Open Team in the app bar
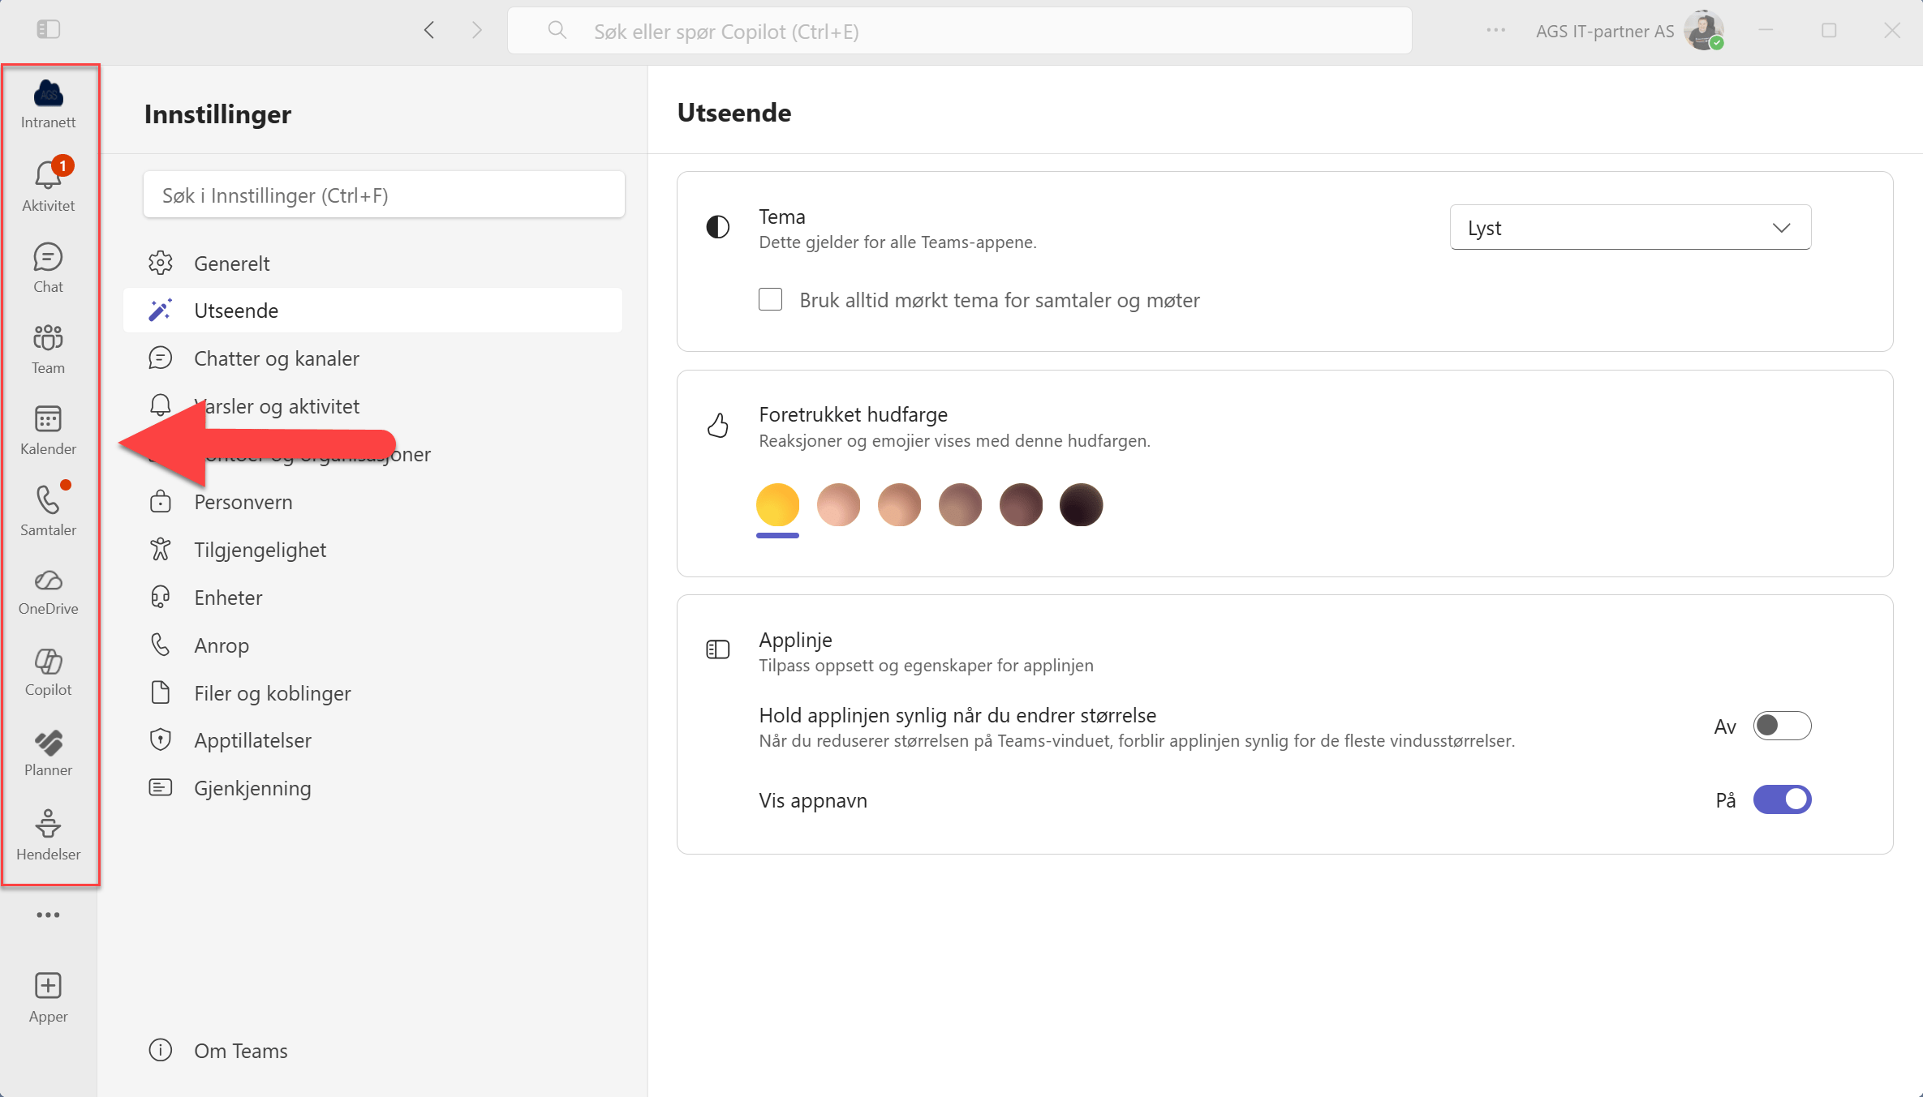This screenshot has width=1923, height=1097. (x=49, y=349)
